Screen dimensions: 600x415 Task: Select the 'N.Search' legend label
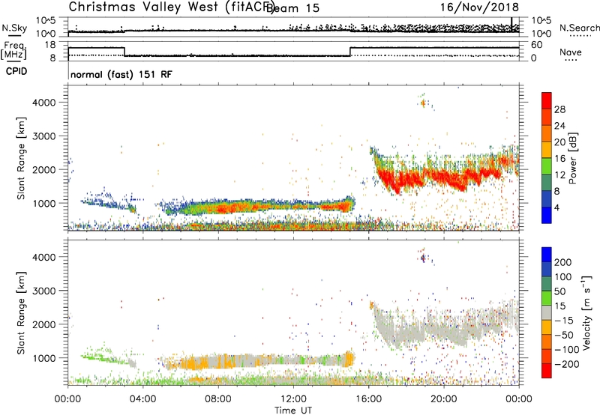pyautogui.click(x=580, y=28)
